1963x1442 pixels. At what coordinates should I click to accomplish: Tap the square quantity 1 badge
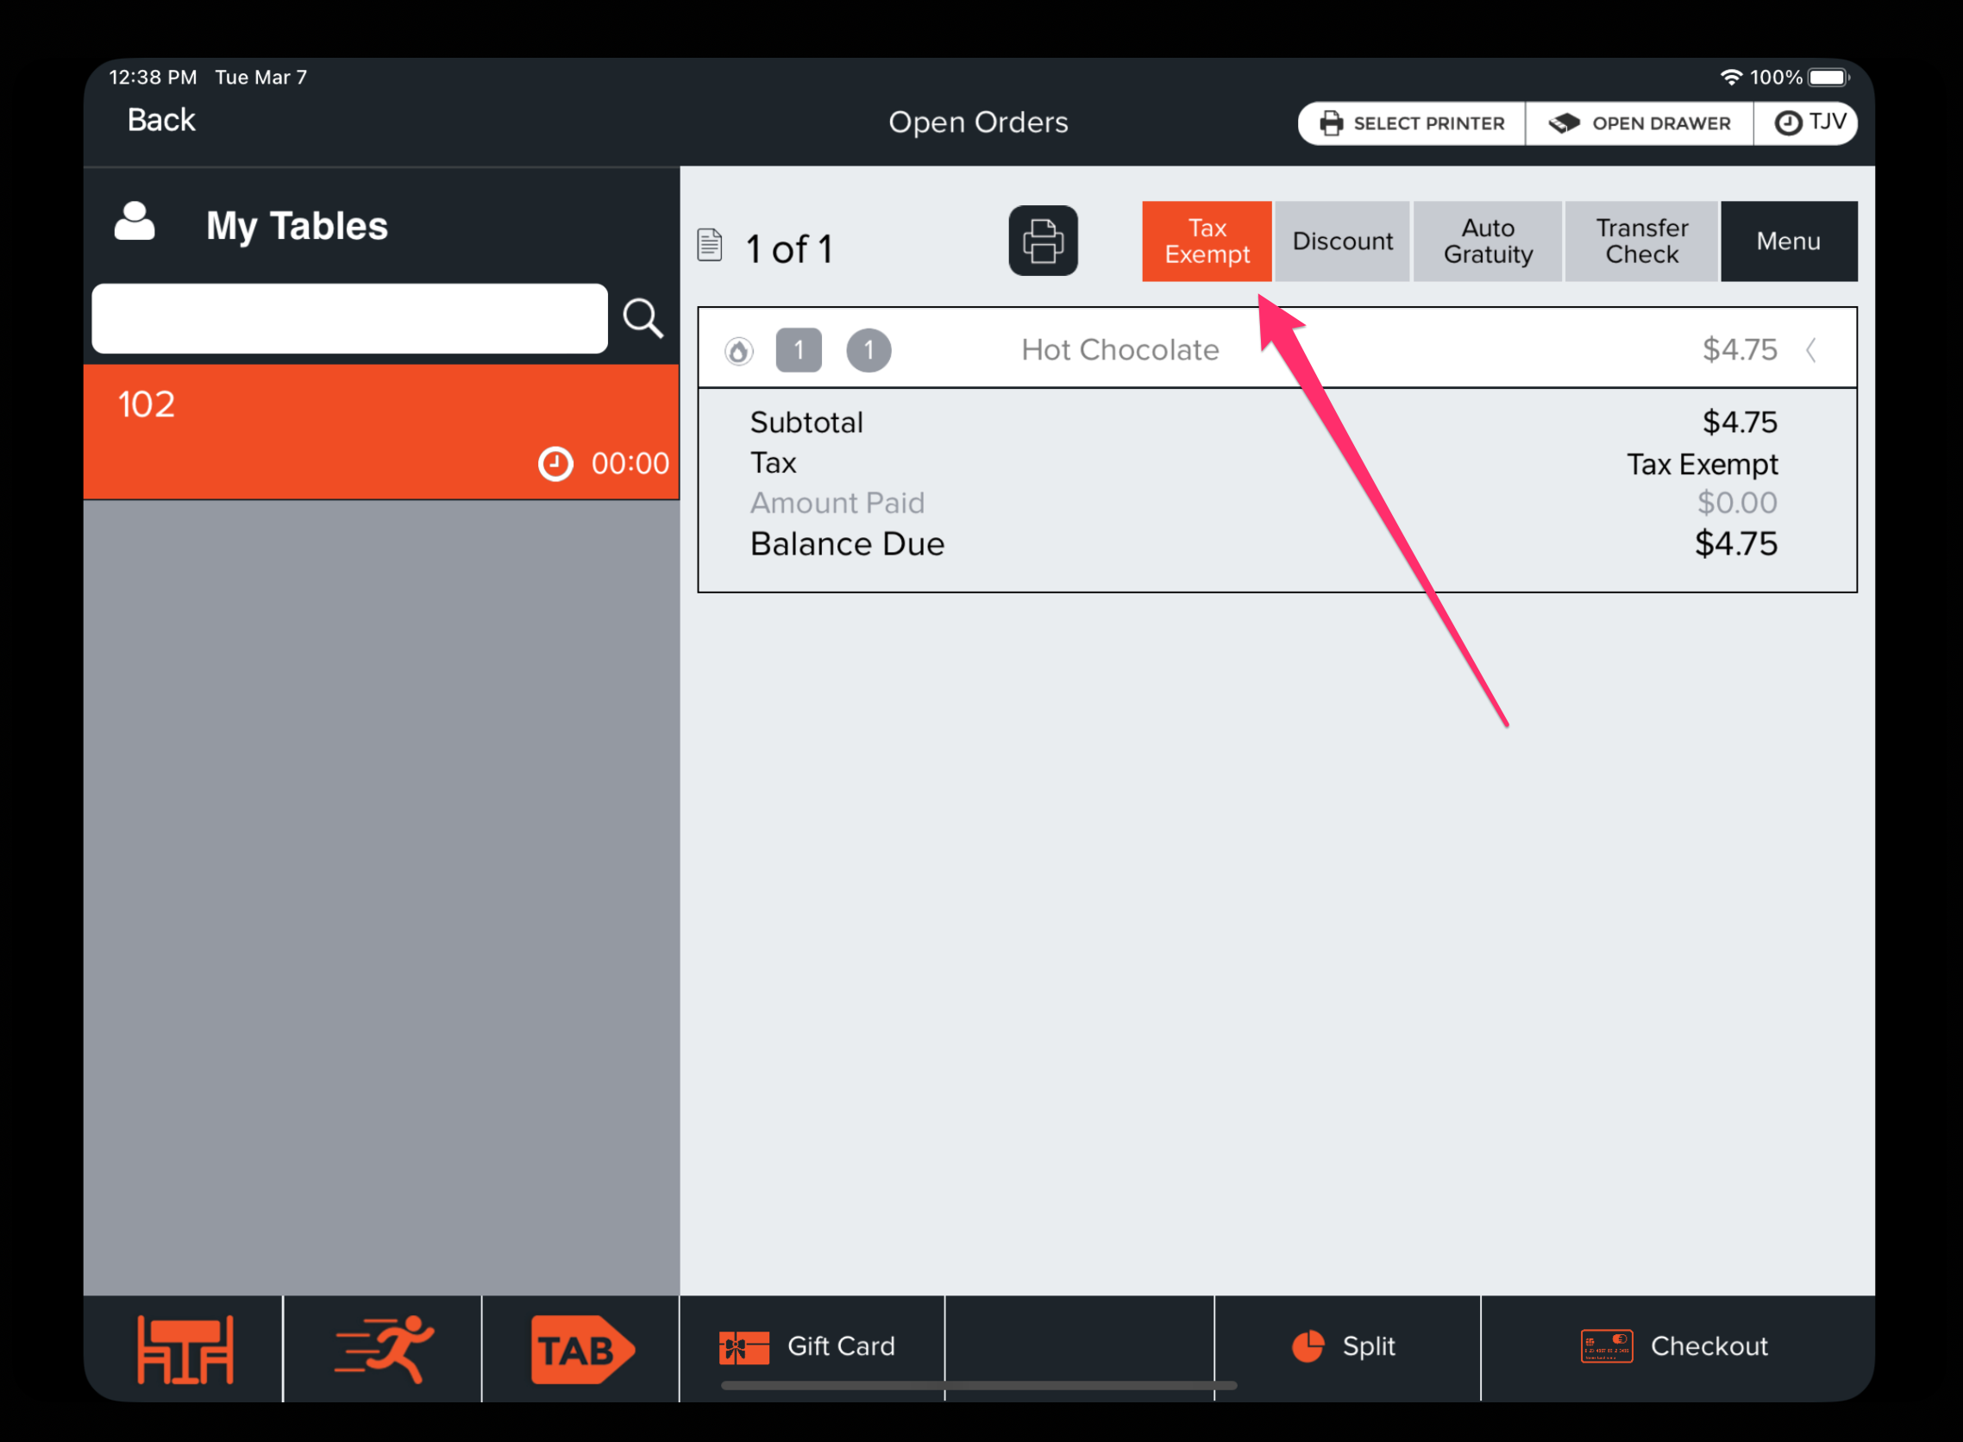[798, 351]
